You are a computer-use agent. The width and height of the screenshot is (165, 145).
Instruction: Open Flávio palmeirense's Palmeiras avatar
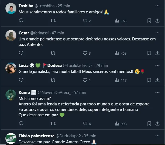coord(11,138)
